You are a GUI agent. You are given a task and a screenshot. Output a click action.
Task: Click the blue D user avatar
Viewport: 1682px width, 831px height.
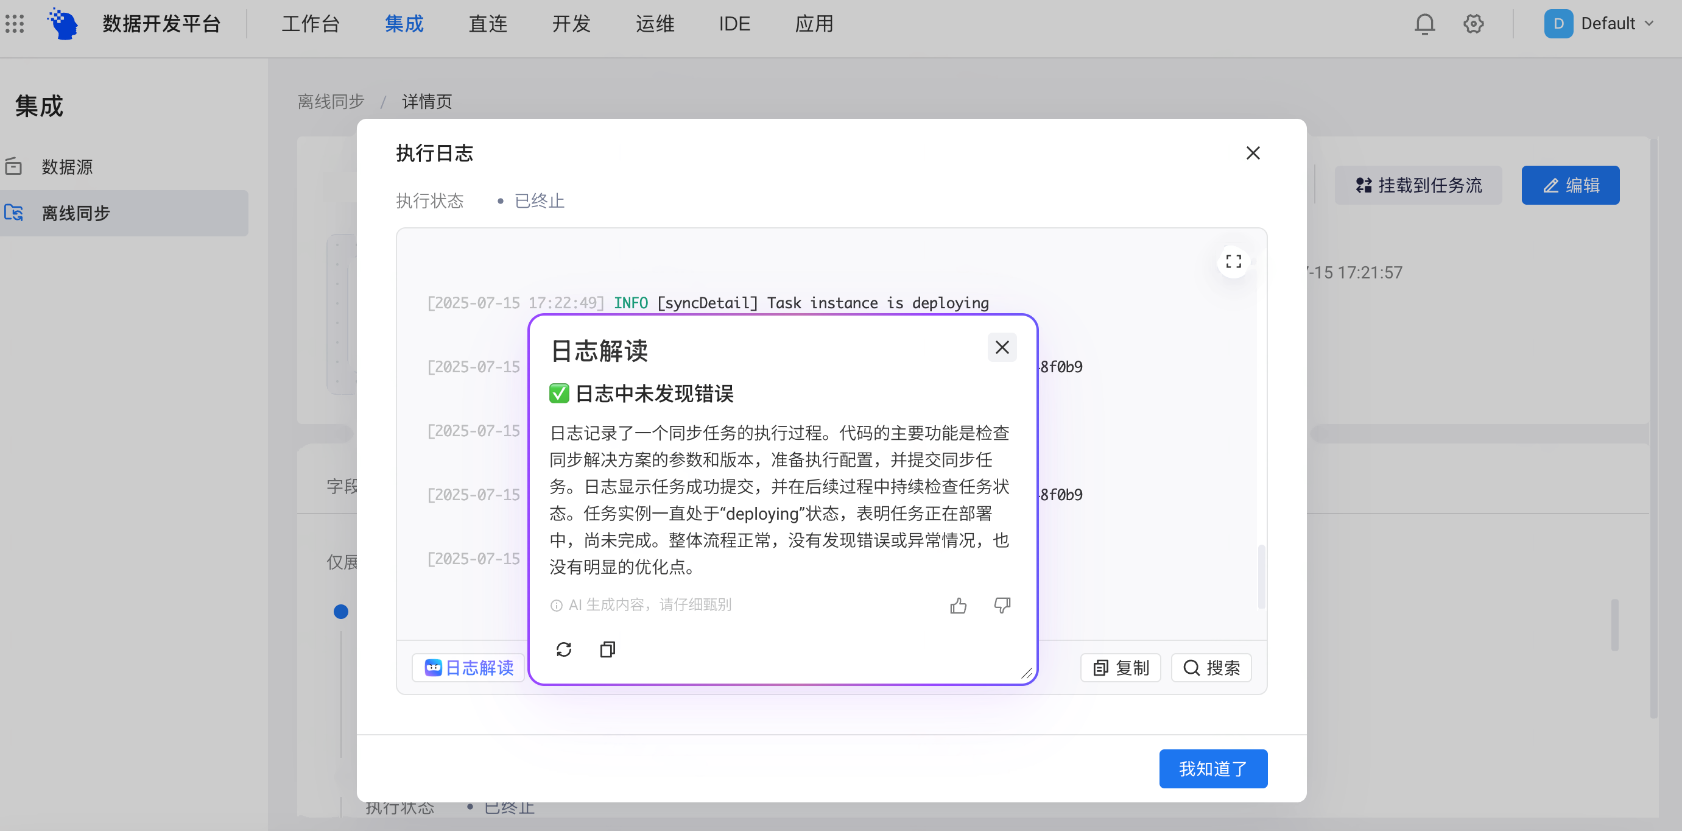point(1558,24)
